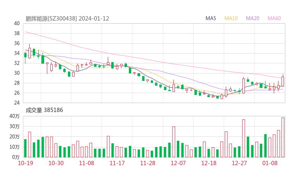This screenshot has width=289, height=172.
Task: Click the volume axis label 20万
Action: tap(14, 137)
